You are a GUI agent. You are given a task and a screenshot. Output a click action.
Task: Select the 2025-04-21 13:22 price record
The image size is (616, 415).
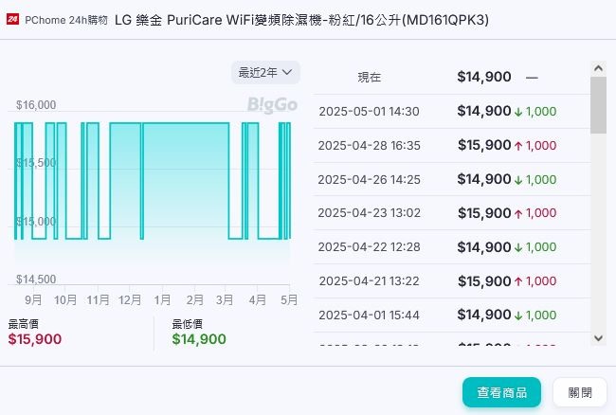(452, 281)
